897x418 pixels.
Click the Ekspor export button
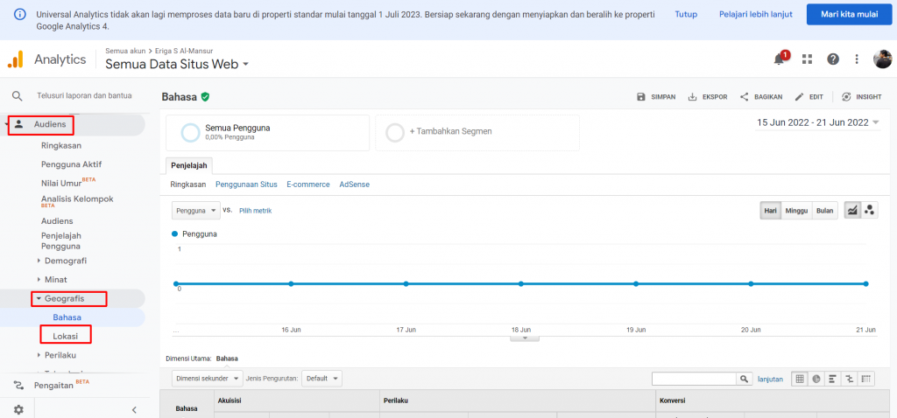(708, 97)
